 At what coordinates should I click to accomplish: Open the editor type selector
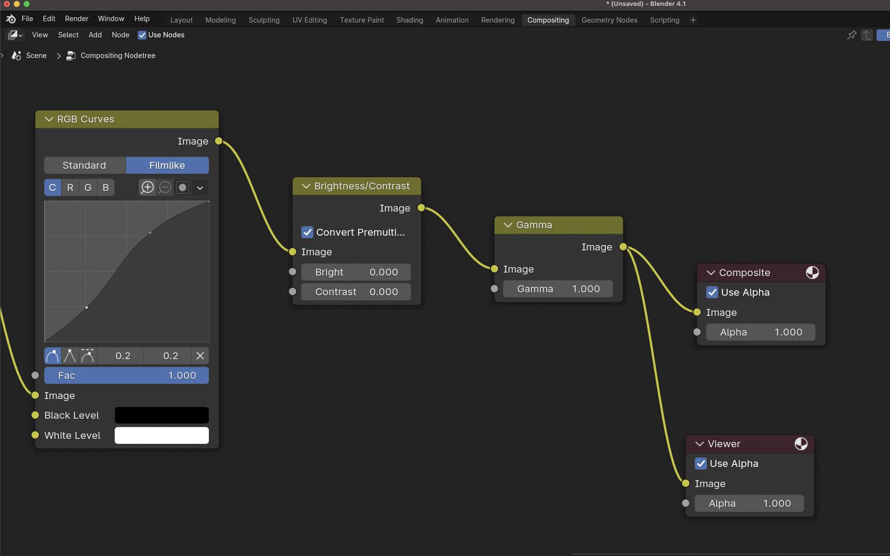[15, 35]
